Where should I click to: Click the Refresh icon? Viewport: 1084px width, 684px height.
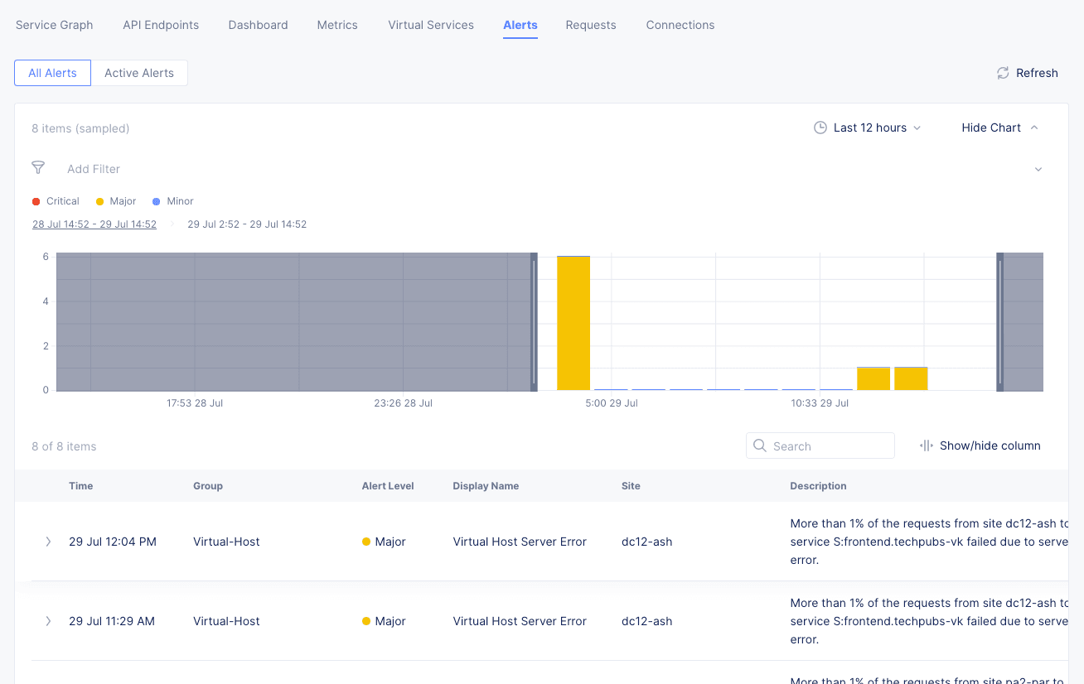click(1003, 73)
